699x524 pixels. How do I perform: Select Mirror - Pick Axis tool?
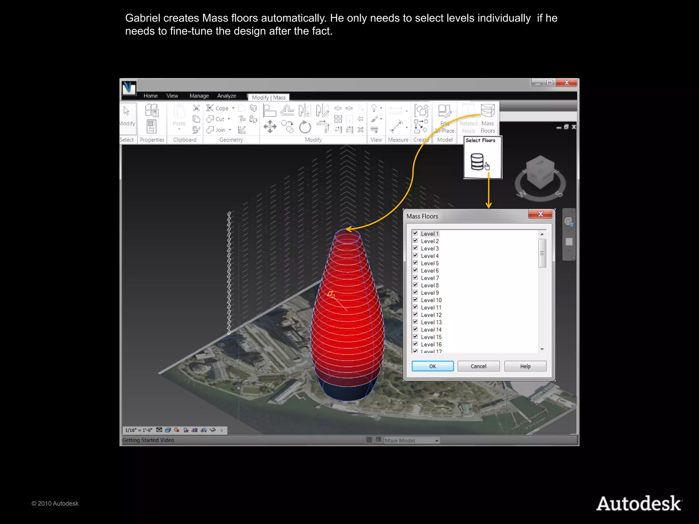pos(305,111)
